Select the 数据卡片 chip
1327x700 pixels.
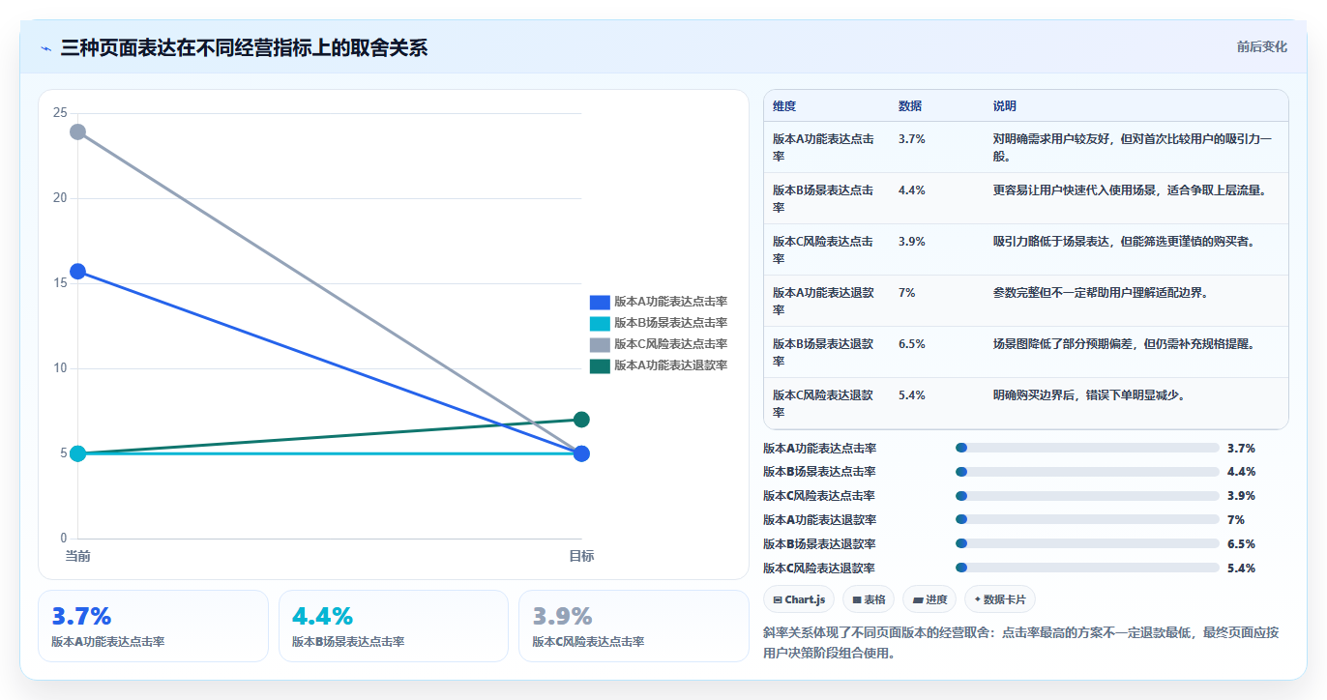1000,599
